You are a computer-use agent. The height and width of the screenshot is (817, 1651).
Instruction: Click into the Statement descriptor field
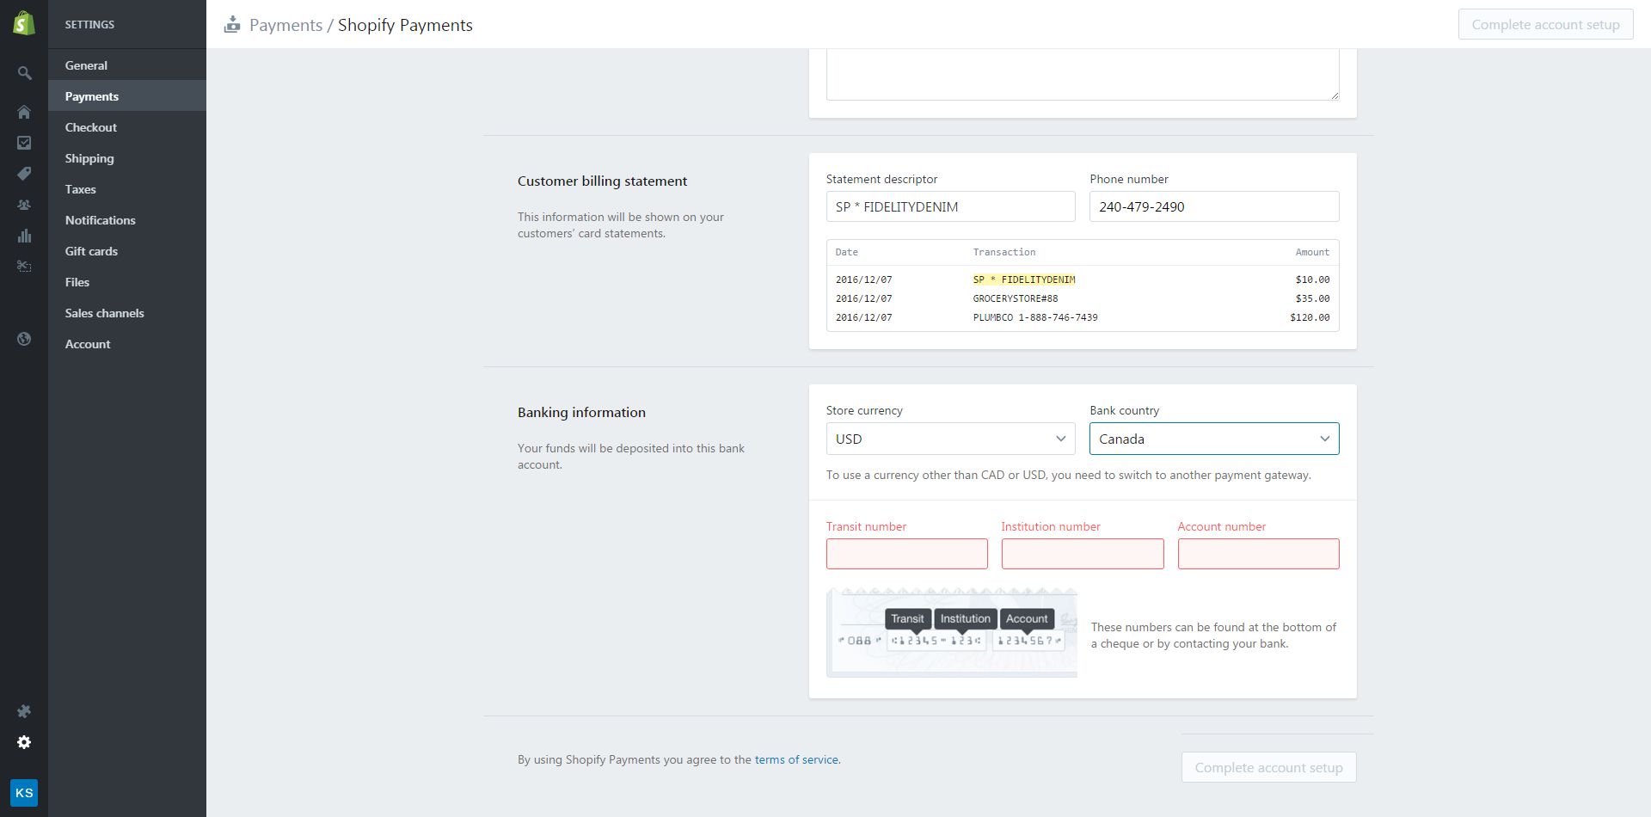point(950,206)
